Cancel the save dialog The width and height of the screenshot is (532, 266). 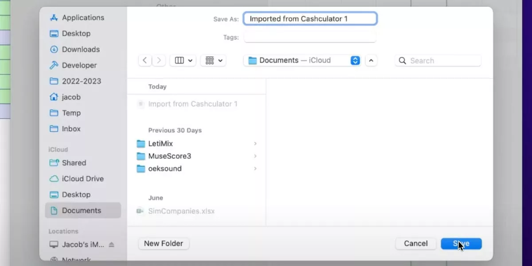coord(416,243)
